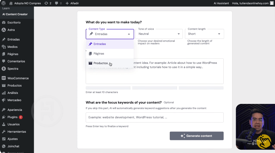Click the Plugins menu label with badge 2
This screenshot has width=275, height=153.
tap(12, 117)
